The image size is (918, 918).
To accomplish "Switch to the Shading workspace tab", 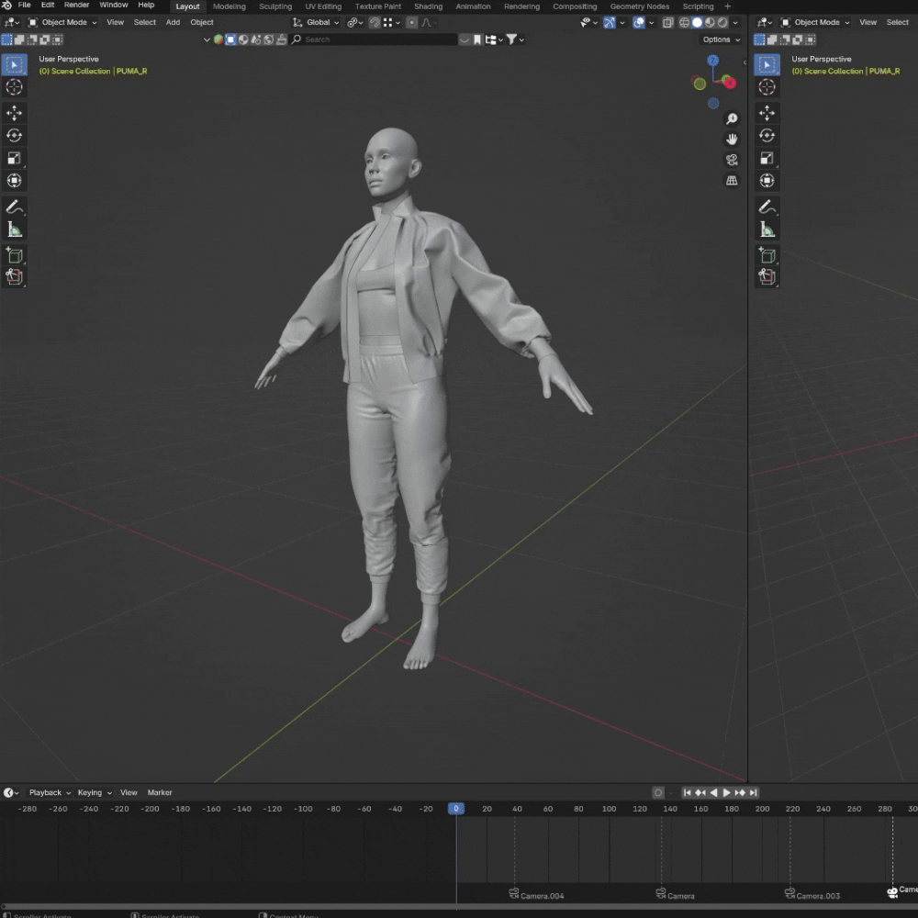I will click(x=428, y=6).
